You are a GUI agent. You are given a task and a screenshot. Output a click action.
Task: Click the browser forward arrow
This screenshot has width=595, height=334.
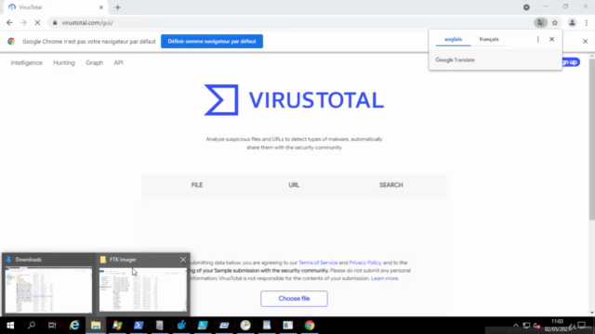(x=23, y=22)
